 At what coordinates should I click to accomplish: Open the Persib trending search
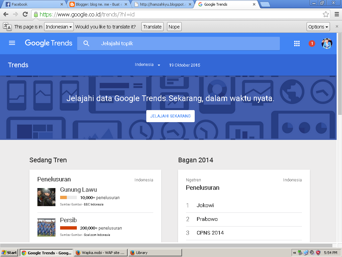coord(68,220)
